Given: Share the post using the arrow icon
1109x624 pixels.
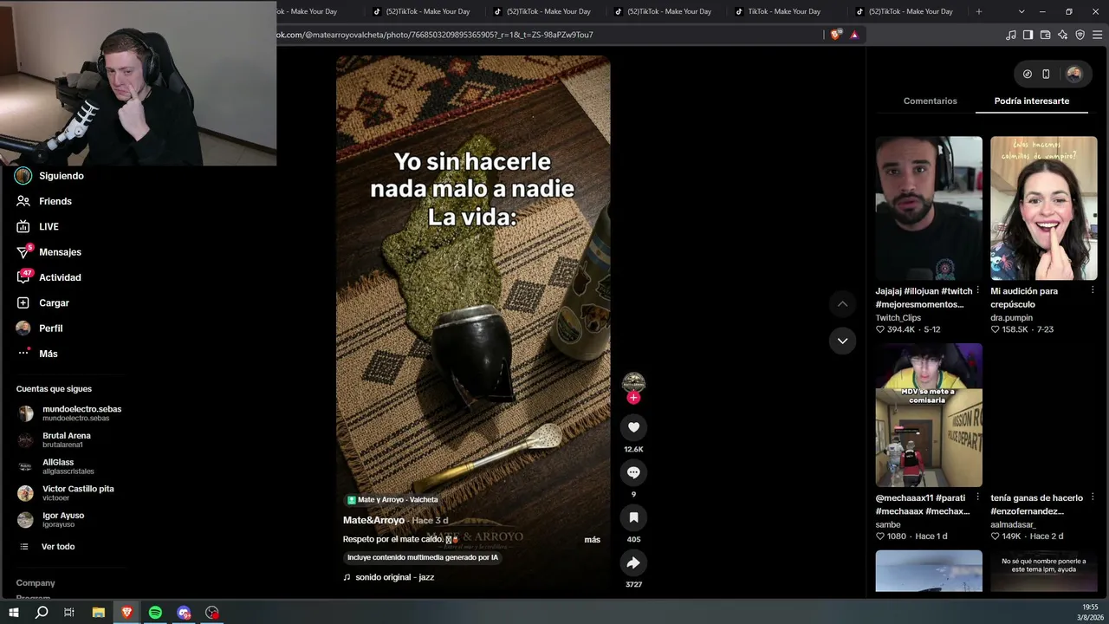Looking at the screenshot, I should [x=633, y=562].
